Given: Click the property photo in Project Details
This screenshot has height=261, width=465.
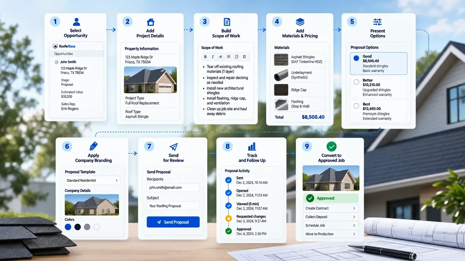Looking at the screenshot, I should (150, 80).
